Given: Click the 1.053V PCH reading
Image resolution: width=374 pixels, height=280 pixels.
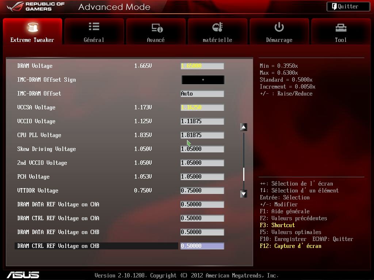Looking at the screenshot, I should tap(143, 177).
